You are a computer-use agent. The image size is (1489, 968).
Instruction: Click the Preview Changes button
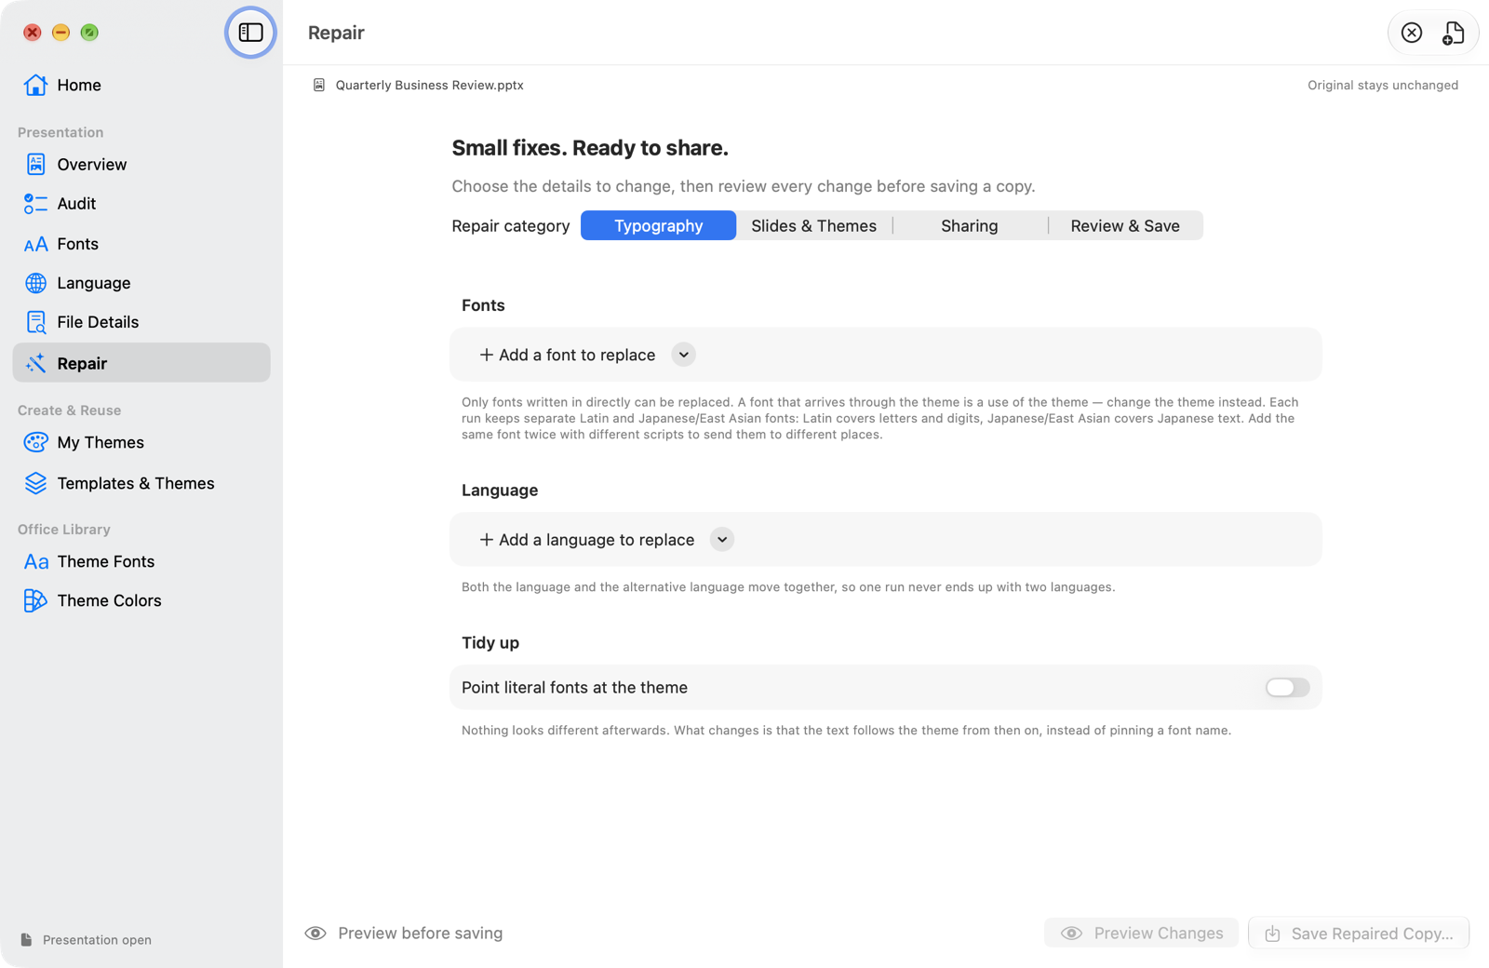[x=1141, y=934]
